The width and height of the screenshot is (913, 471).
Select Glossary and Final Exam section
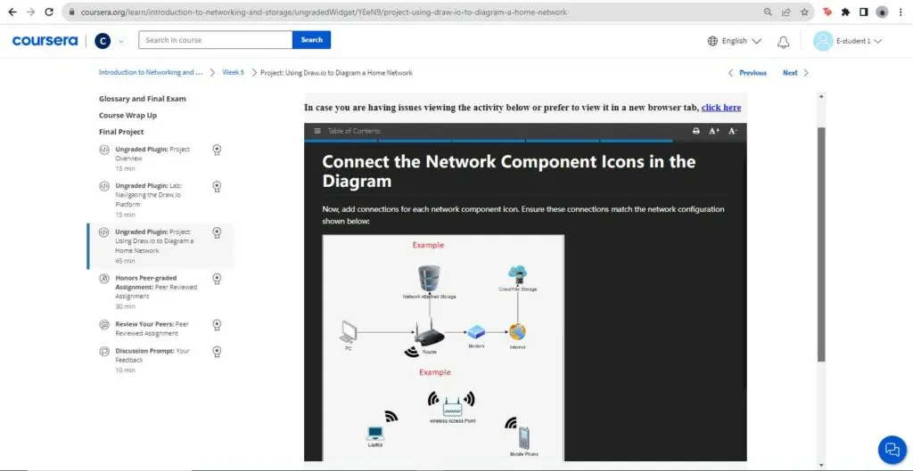click(143, 99)
